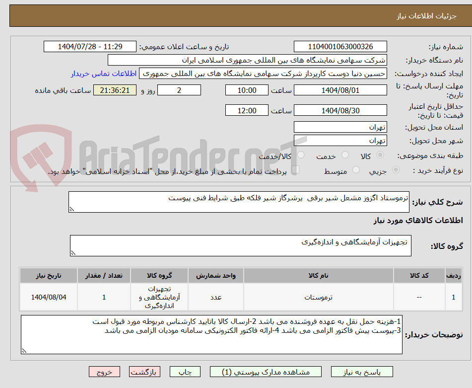The height and width of the screenshot is (388, 472).
Task: Click the 12:00 validity time field
Action: (247, 110)
